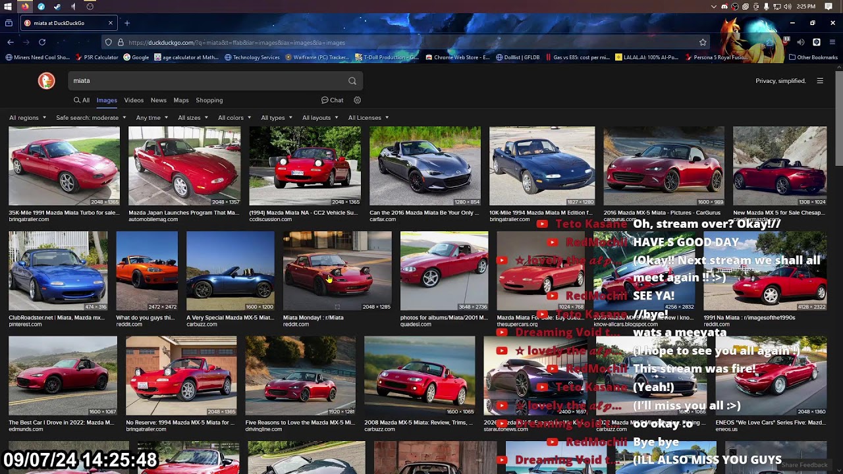The image size is (843, 474).
Task: Open system volume tray icon
Action: 787,7
